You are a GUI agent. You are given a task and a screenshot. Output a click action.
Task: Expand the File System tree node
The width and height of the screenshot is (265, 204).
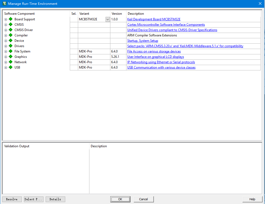point(6,52)
